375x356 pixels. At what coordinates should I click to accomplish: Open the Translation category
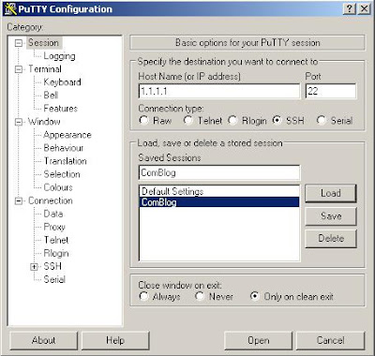tap(65, 161)
